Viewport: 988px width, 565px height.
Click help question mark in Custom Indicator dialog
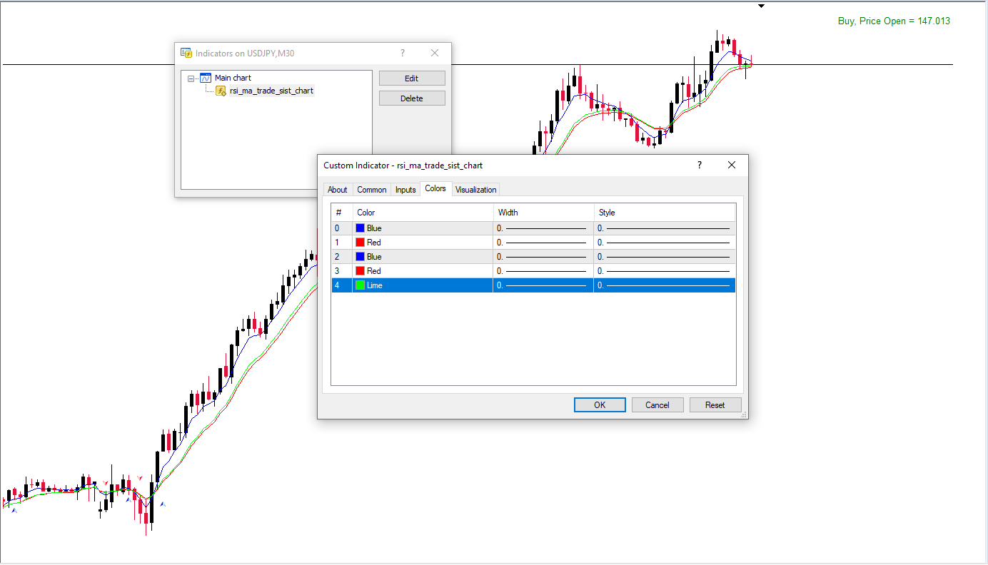(x=700, y=165)
